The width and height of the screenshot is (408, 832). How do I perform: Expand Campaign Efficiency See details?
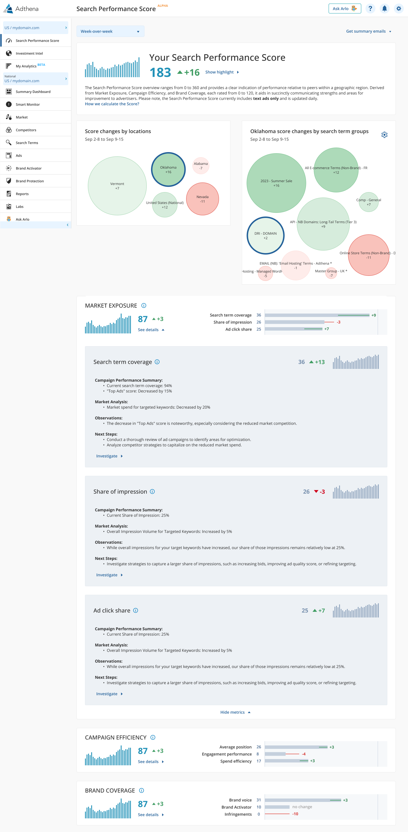tap(151, 762)
